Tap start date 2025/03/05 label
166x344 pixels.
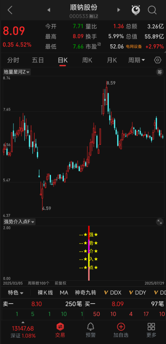[13, 283]
